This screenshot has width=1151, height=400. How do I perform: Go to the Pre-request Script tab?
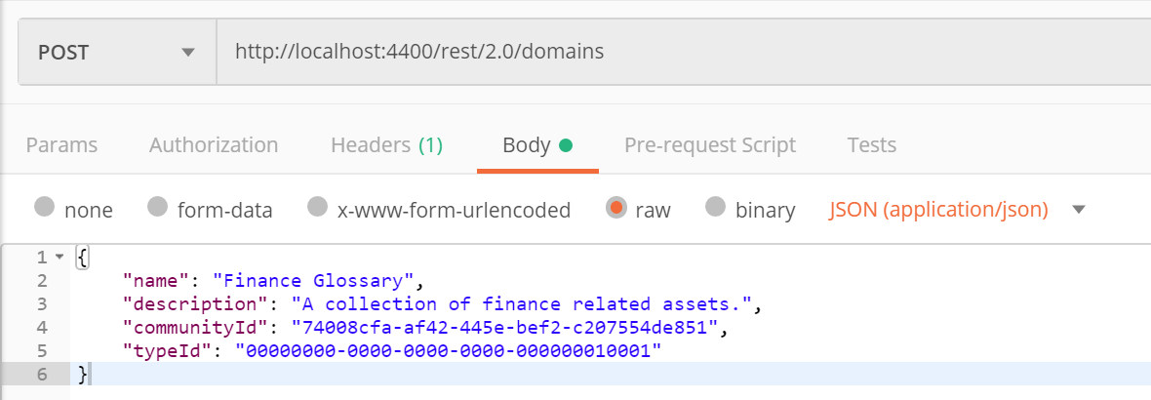tap(710, 144)
